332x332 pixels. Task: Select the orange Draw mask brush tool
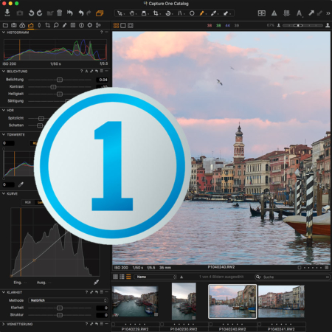click(x=201, y=13)
